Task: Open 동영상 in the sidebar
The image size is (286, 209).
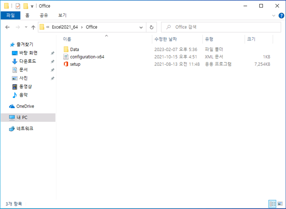Action: [25, 86]
